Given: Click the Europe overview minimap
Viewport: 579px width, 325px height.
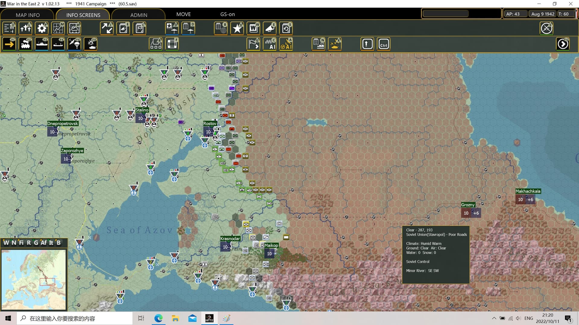Looking at the screenshot, I should 33,279.
